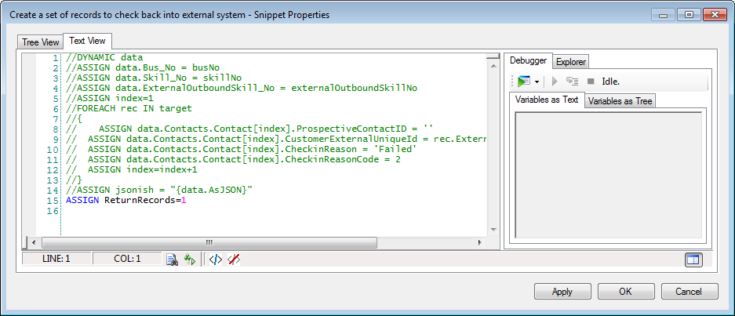Select the Variables as Text tab
This screenshot has width=735, height=316.
click(x=547, y=100)
